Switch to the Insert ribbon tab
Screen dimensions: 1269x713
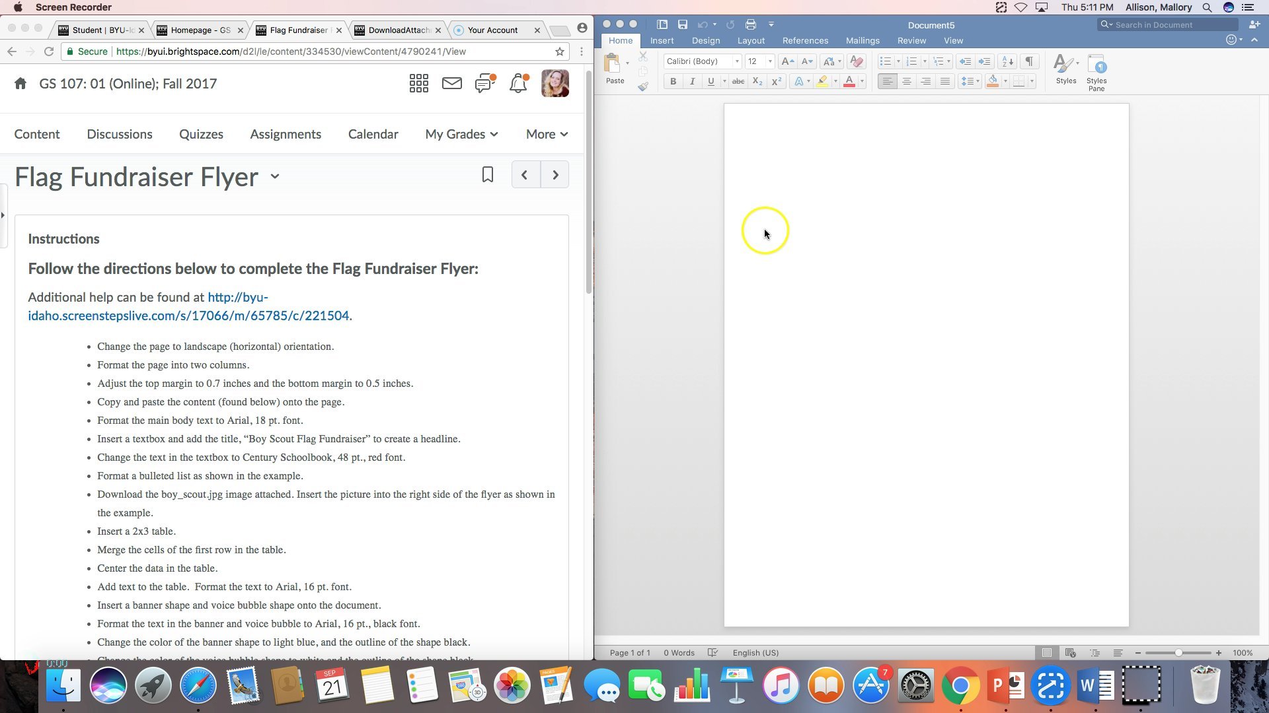tap(662, 40)
